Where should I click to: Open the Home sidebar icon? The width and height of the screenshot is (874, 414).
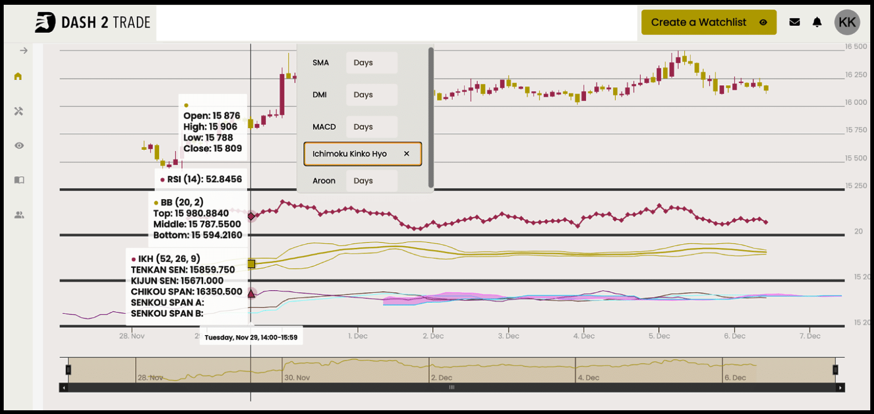[x=18, y=76]
